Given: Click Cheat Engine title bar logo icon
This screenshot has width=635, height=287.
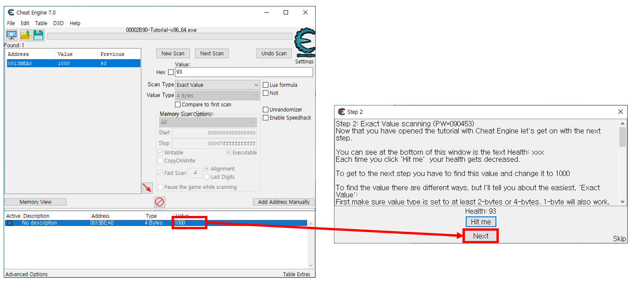Looking at the screenshot, I should click(x=11, y=12).
